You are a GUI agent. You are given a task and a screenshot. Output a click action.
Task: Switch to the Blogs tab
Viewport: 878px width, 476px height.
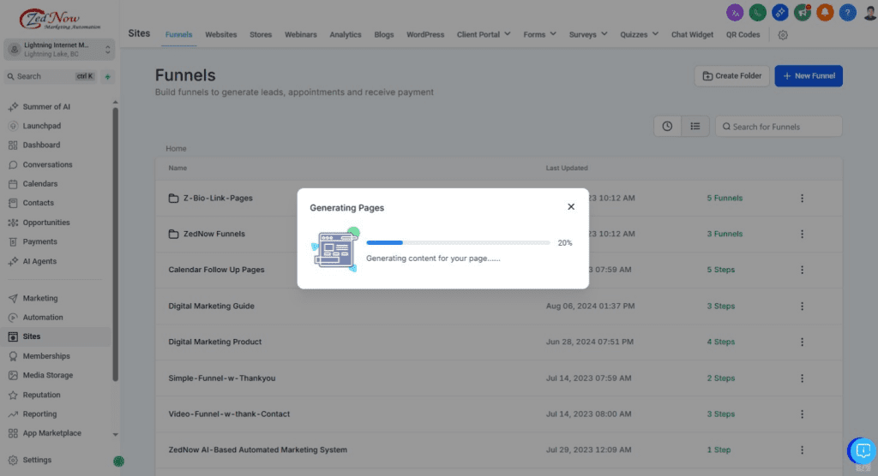[x=383, y=35]
